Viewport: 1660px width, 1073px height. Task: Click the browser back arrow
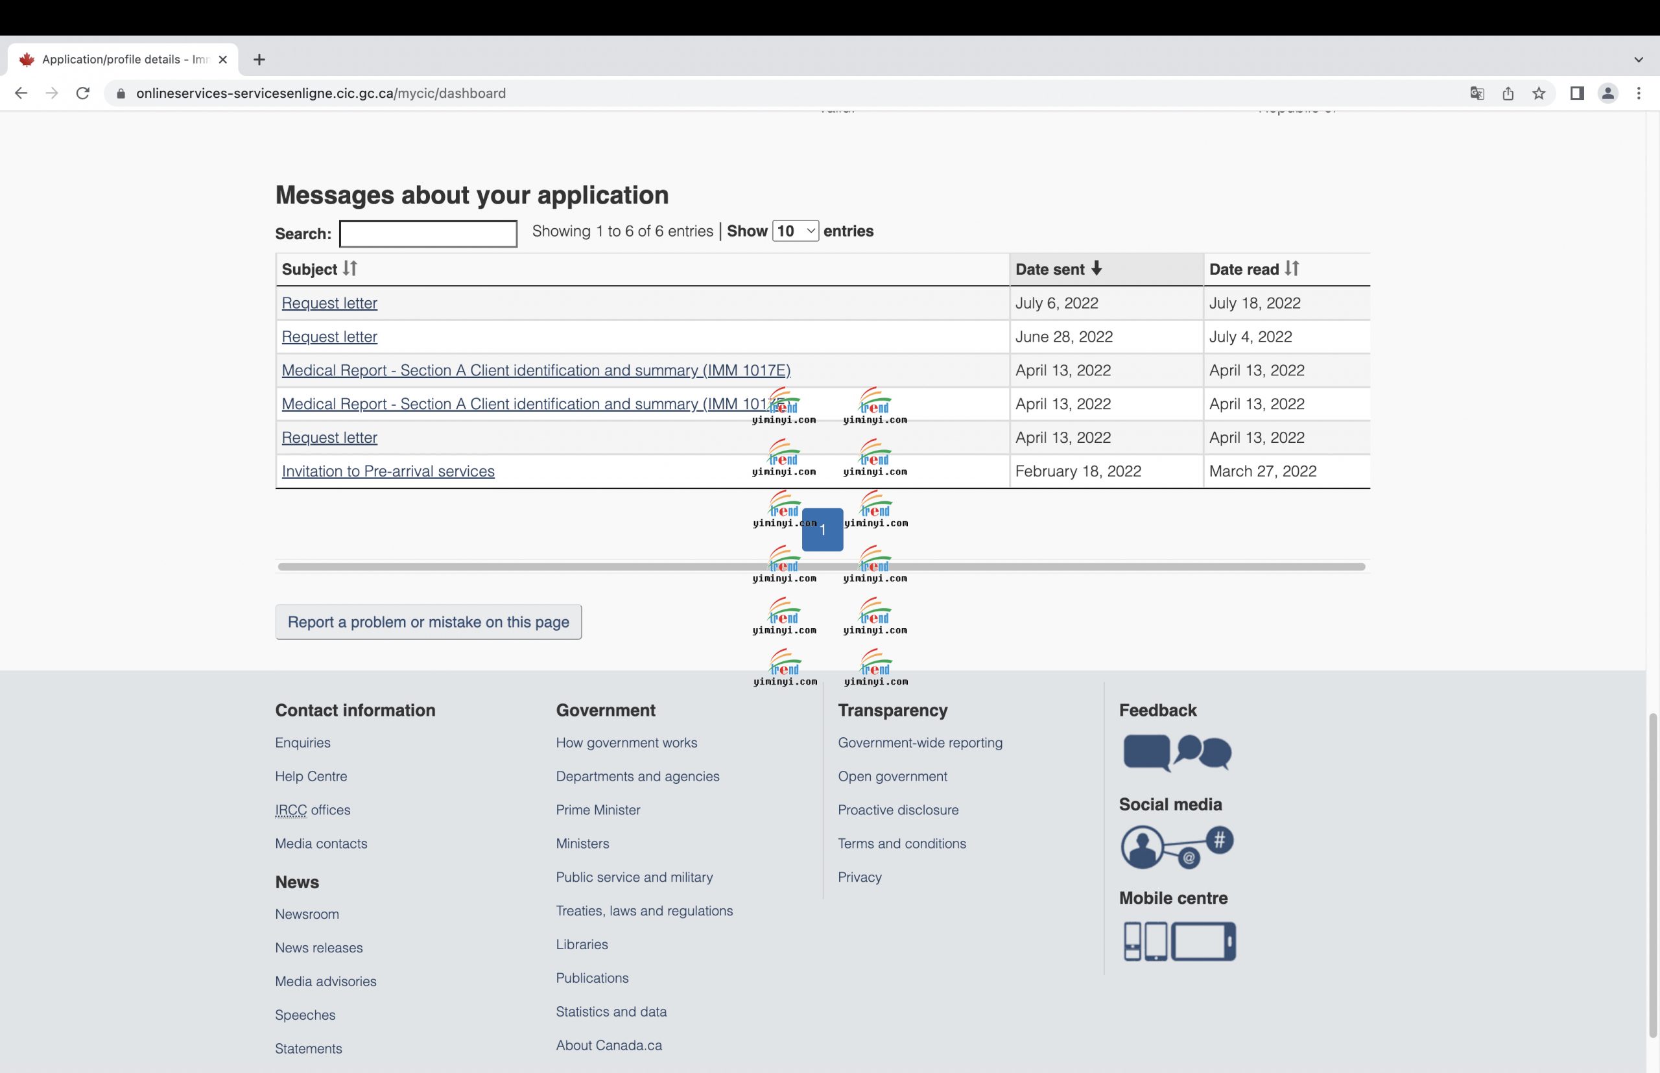click(x=21, y=93)
